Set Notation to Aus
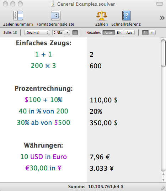 coord(129,33)
